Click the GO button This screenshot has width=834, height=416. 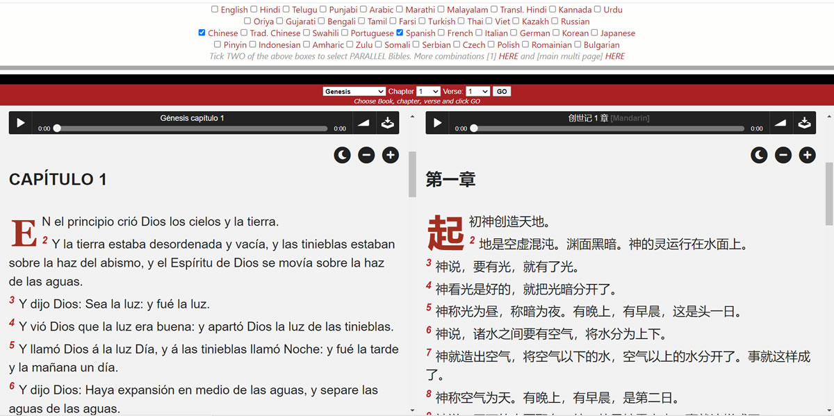click(x=501, y=91)
